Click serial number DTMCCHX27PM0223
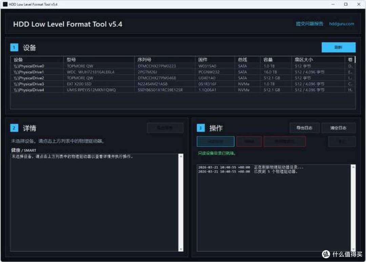 coord(157,66)
